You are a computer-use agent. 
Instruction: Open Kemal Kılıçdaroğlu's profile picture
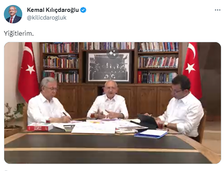tap(13, 14)
